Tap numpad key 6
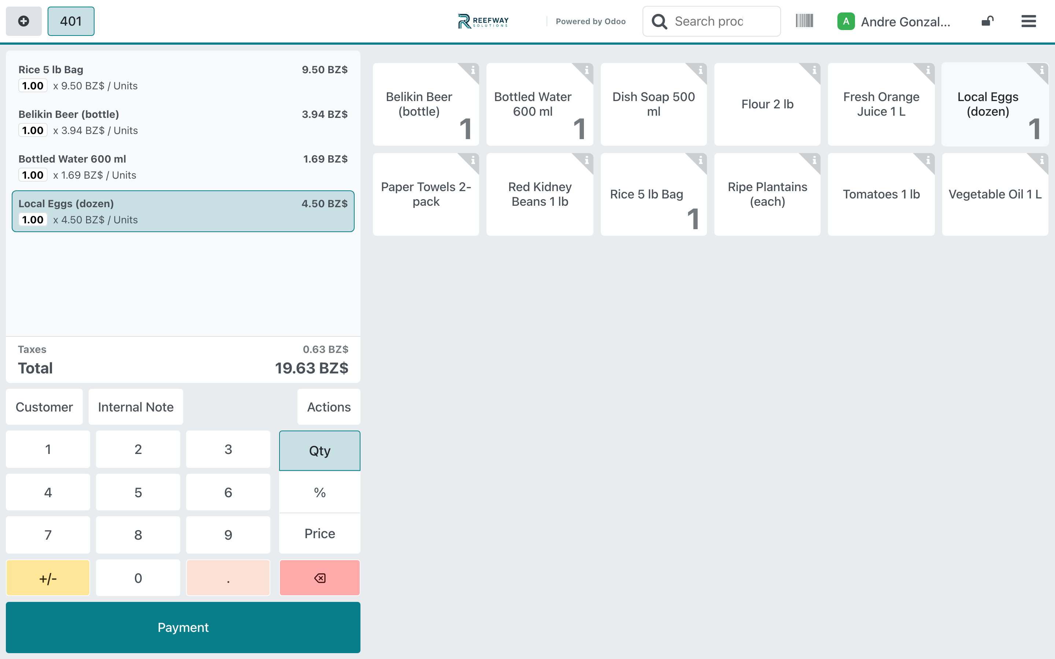 click(x=228, y=492)
